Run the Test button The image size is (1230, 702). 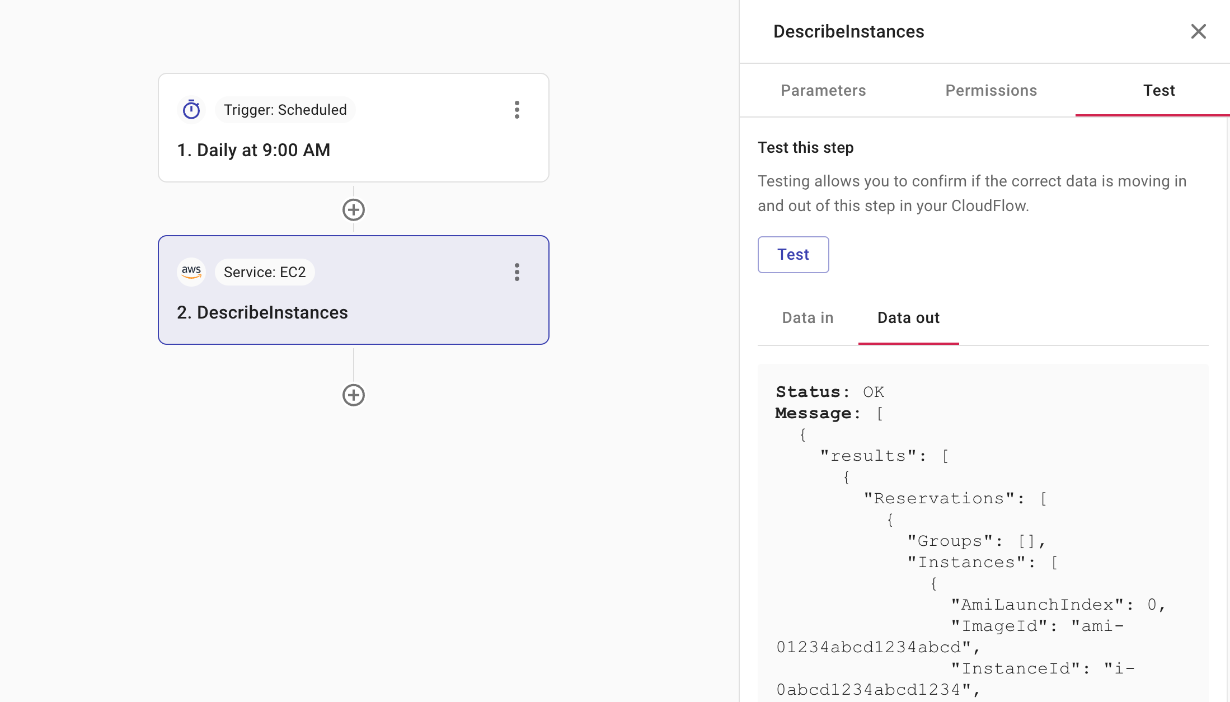pos(793,255)
